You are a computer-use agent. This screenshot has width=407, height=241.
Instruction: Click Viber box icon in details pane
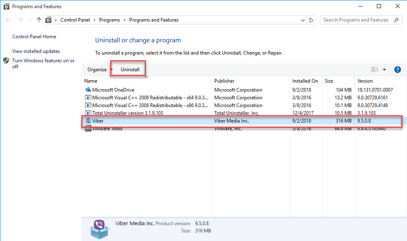(99, 229)
